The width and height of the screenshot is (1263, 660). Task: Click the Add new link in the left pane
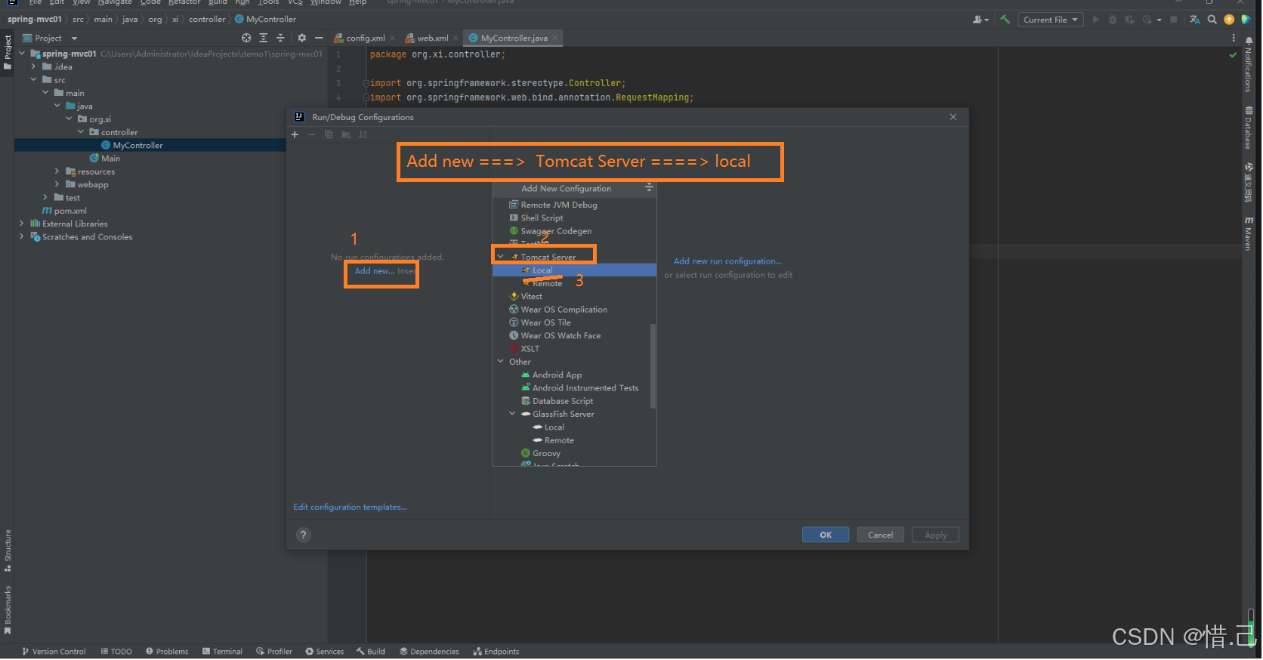(x=375, y=271)
